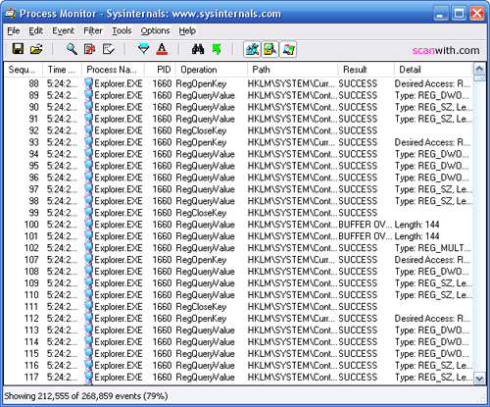Maximize the Process Monitor window
490x407 pixels.
[459, 14]
